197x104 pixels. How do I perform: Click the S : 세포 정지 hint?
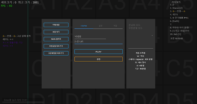pos(140,62)
